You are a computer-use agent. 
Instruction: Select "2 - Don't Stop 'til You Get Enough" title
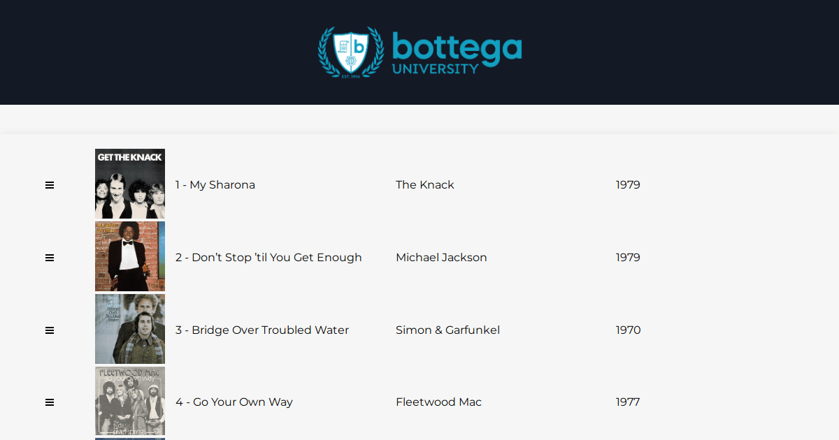pos(268,258)
